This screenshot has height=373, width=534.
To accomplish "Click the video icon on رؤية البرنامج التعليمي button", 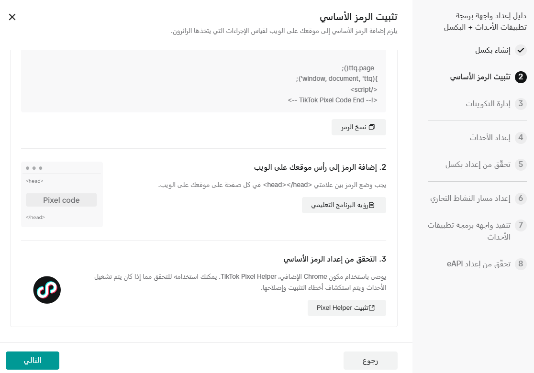I will point(373,204).
